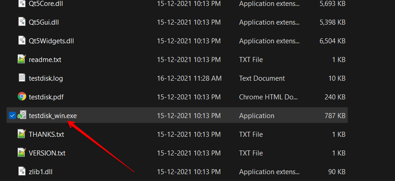Click the Text Document type cell
The height and width of the screenshot is (181, 395).
(x=262, y=78)
